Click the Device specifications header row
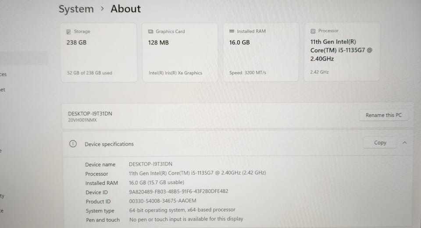The image size is (421, 228). click(238, 143)
